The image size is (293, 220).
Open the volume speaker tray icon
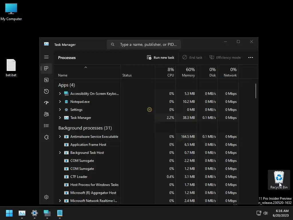265,213
